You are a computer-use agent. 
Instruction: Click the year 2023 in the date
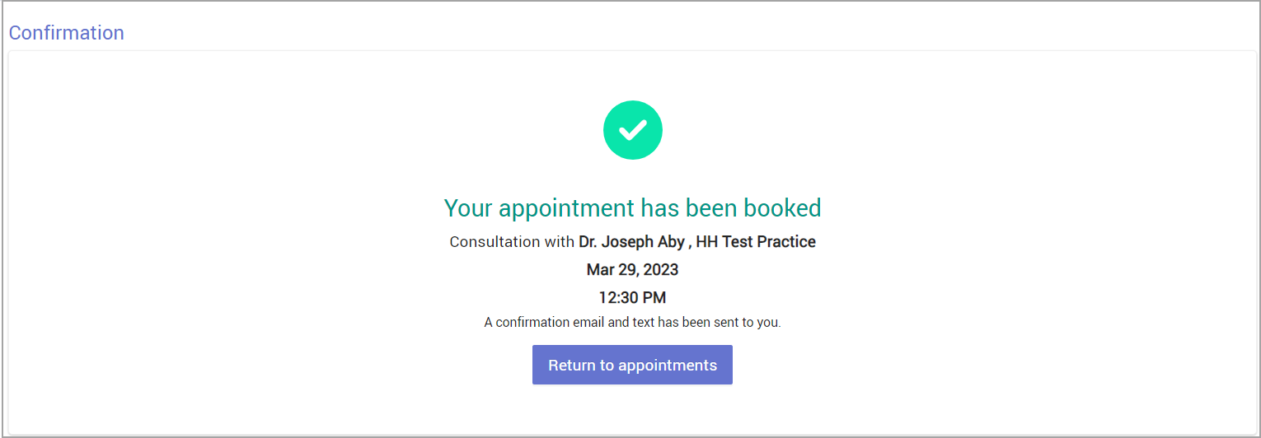coord(661,270)
